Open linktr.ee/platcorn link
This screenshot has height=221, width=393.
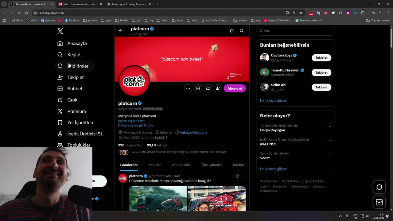193,132
